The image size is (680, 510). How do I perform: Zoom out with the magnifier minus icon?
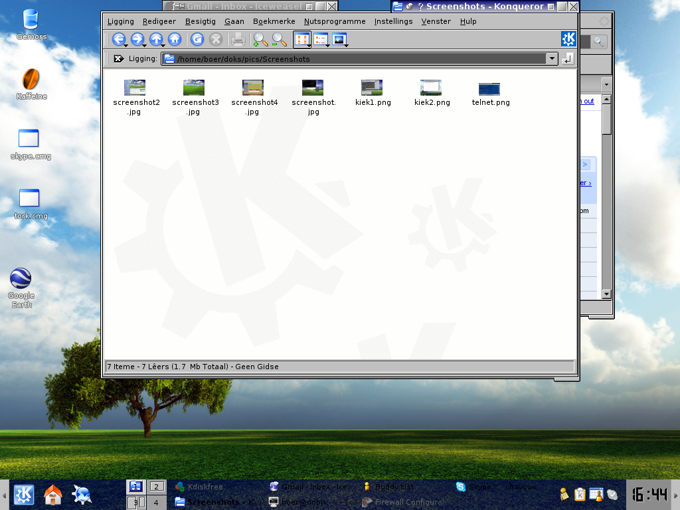[x=280, y=40]
